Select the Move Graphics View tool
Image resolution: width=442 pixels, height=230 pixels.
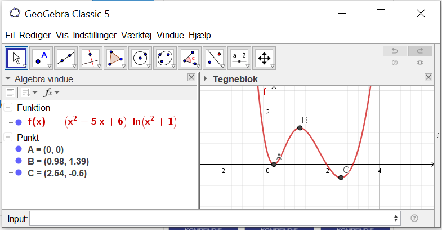click(x=265, y=58)
